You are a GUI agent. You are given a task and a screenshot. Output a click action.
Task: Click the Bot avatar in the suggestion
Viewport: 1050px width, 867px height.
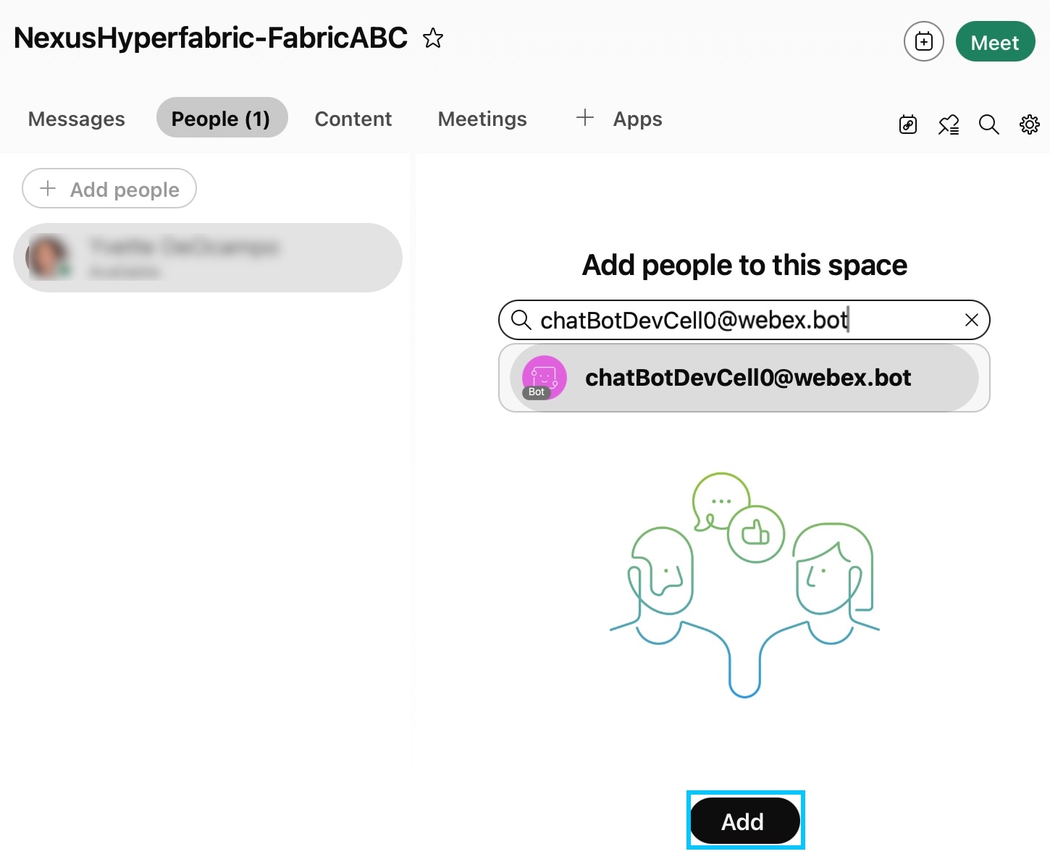click(x=543, y=377)
